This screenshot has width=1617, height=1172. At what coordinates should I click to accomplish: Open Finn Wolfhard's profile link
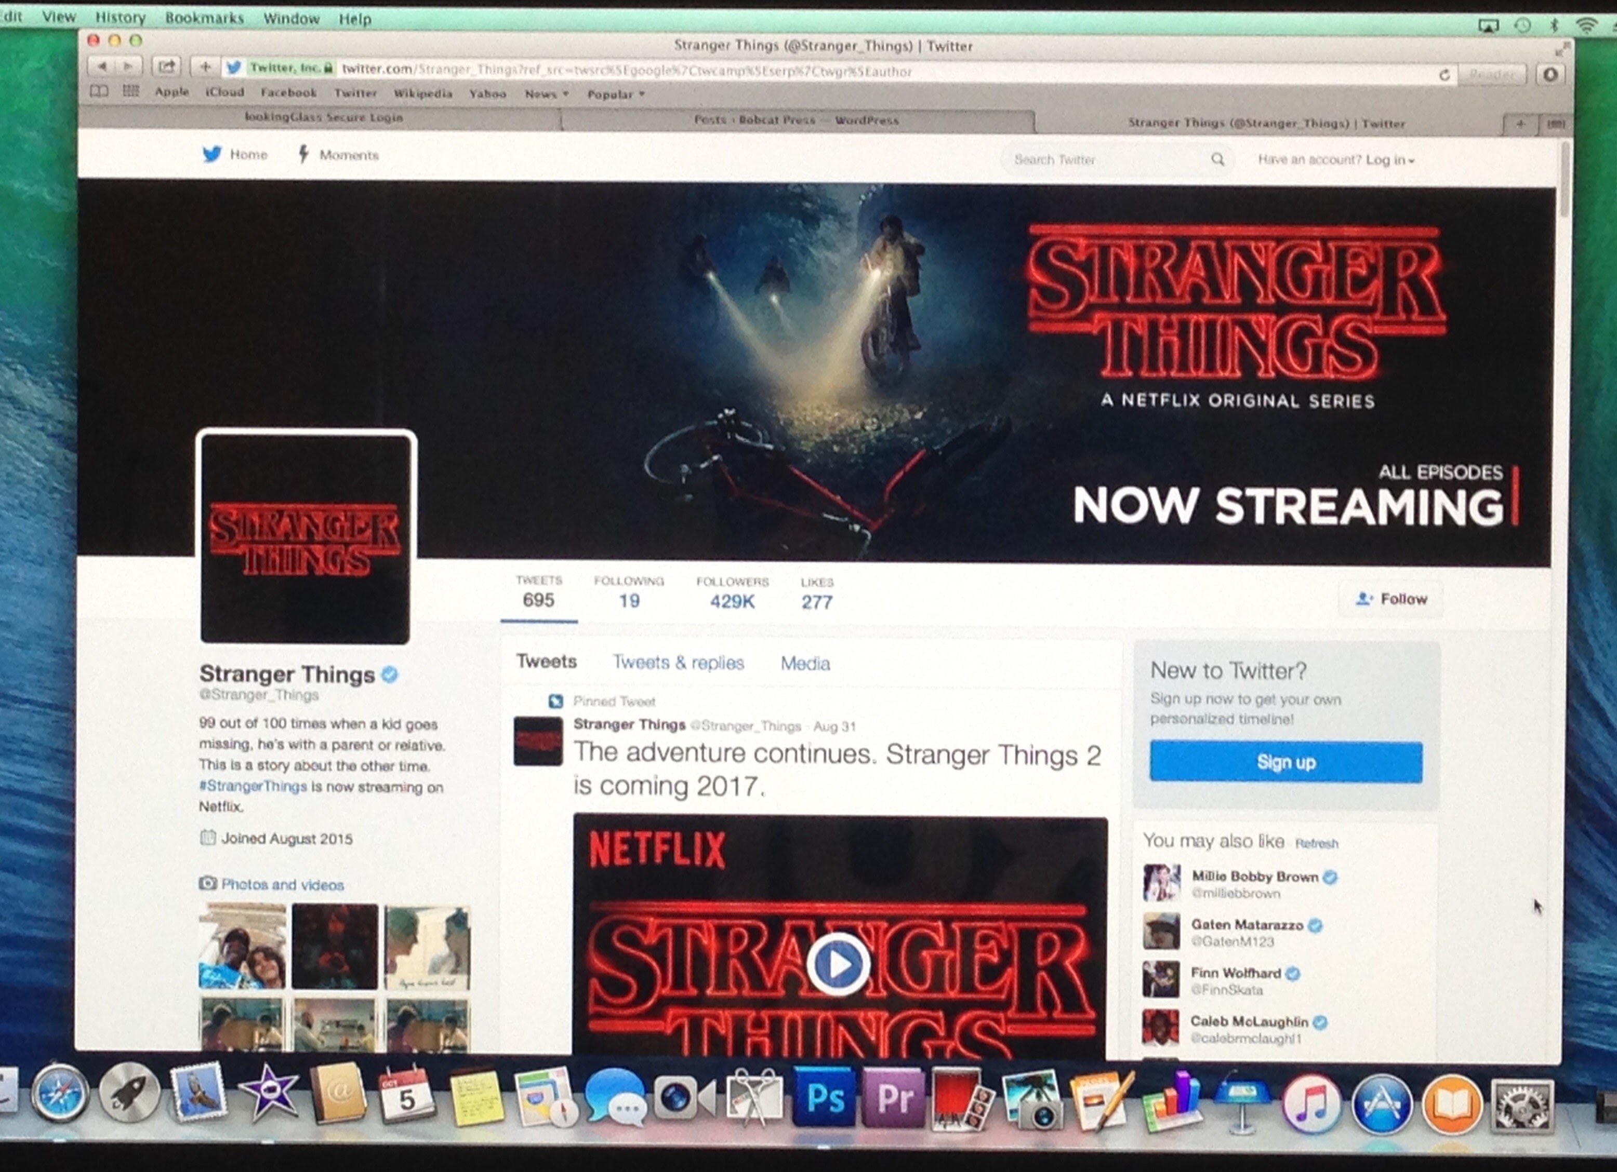(x=1236, y=973)
